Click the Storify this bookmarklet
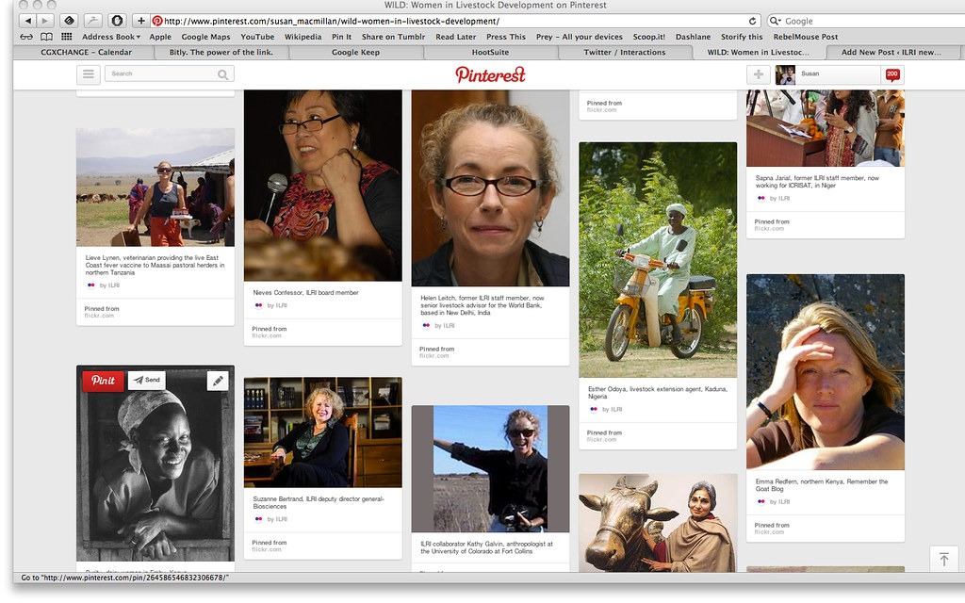 point(742,37)
